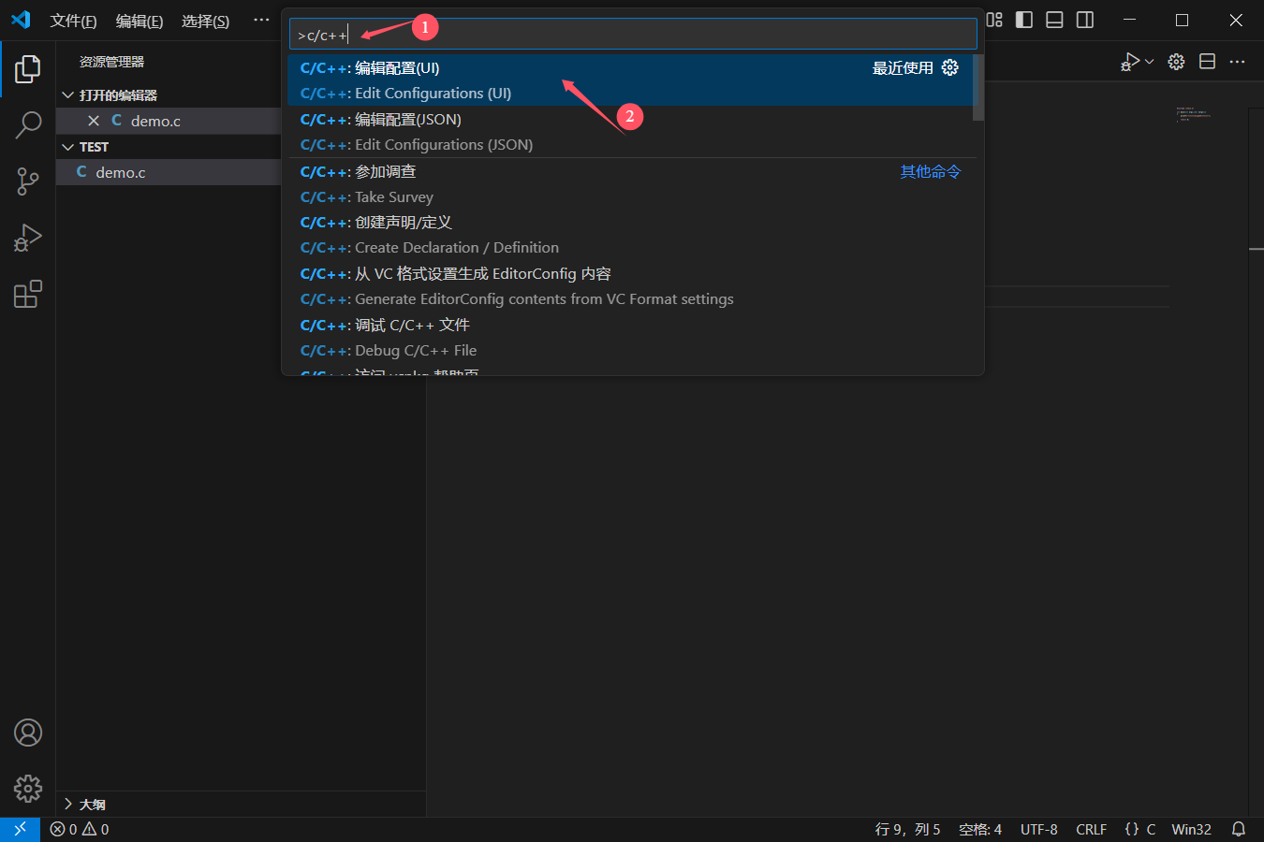Screen dimensions: 1264x842
Task: Open the 选择(S) menu
Action: pos(206,21)
